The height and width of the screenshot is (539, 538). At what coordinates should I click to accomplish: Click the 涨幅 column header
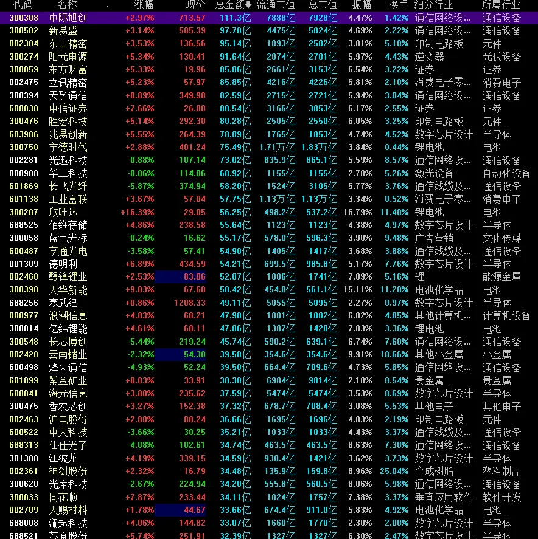[144, 4]
